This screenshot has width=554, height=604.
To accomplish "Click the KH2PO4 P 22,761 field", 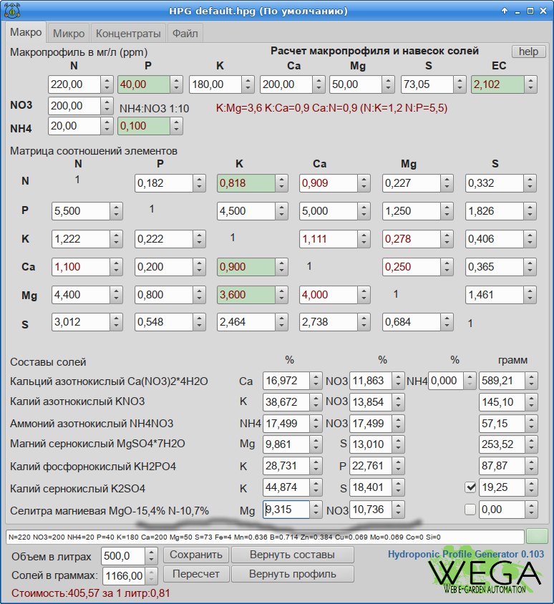I will tap(371, 466).
